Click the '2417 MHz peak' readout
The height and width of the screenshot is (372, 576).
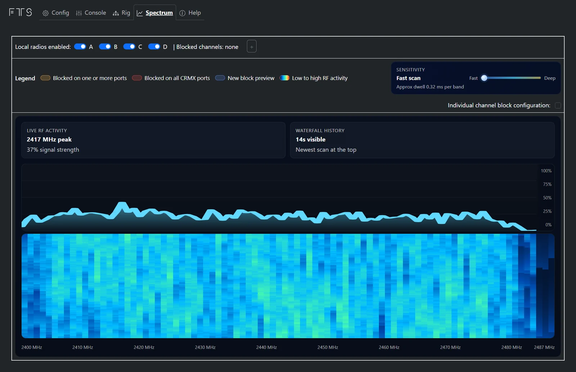click(49, 140)
